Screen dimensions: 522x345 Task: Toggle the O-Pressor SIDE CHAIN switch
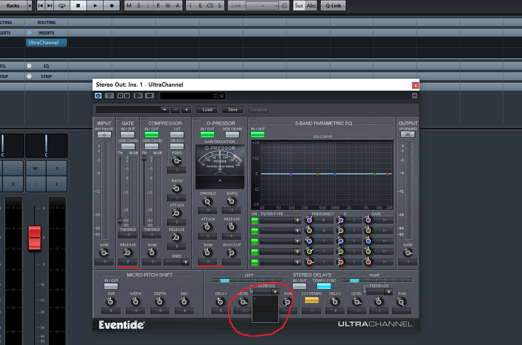tap(232, 135)
